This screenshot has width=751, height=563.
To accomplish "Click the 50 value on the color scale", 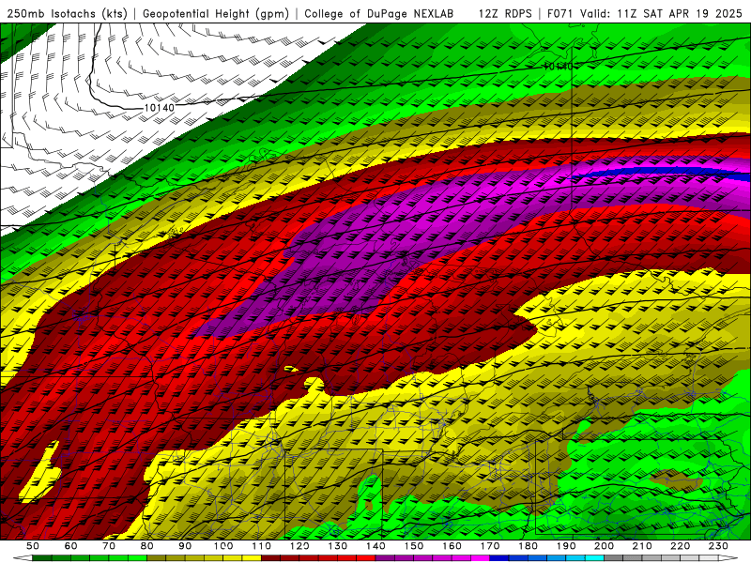I will tap(32, 546).
